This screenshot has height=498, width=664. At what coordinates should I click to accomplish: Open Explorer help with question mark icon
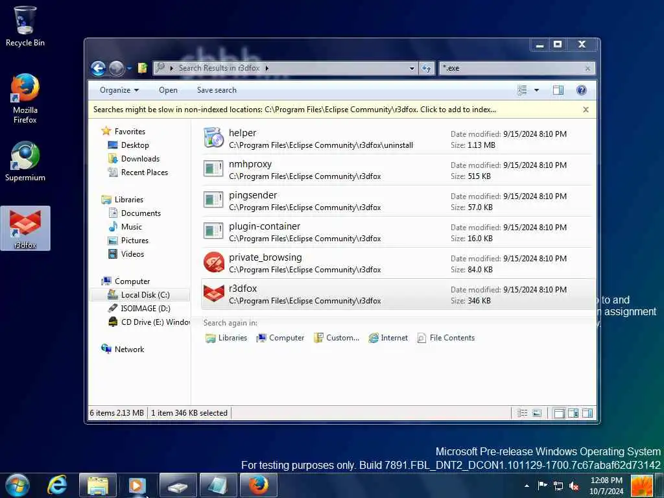pos(582,90)
